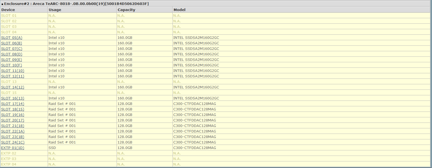432x168 pixels.
Task: Select 'Raid Set # 001' in SLOT 22 row
Action: coord(62,131)
